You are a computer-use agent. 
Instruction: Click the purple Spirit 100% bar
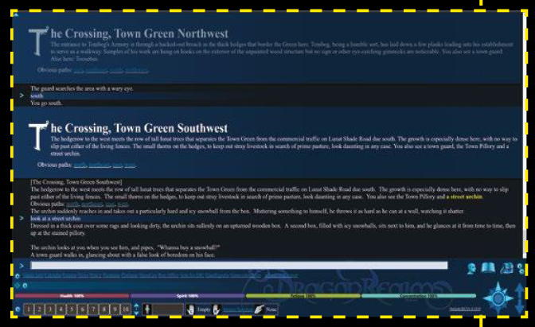[187, 296]
